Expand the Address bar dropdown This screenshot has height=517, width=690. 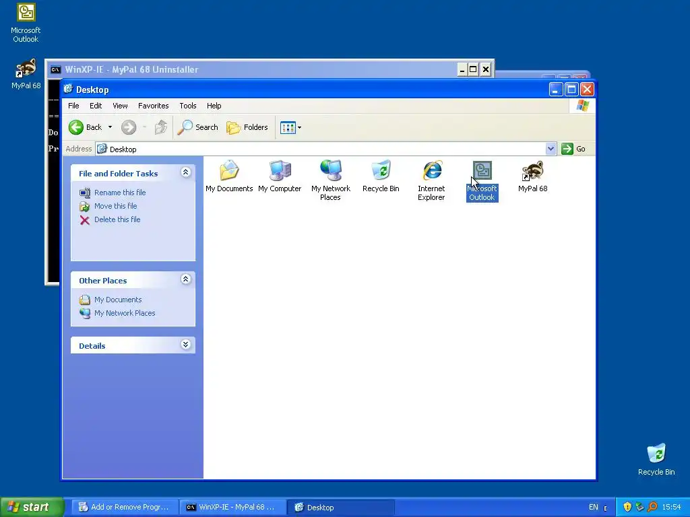[551, 149]
